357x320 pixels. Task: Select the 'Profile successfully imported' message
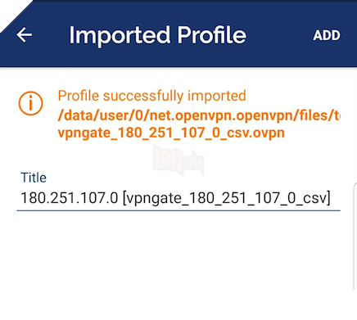[x=151, y=96]
